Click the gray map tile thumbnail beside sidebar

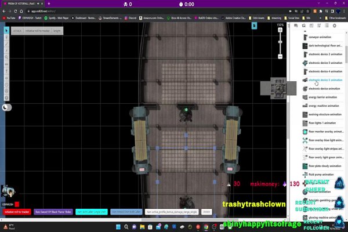[278, 88]
